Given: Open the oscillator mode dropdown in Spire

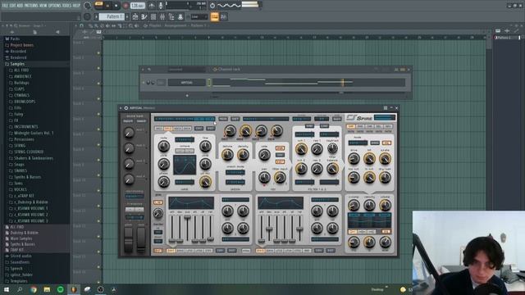Looking at the screenshot, I should (x=185, y=139).
